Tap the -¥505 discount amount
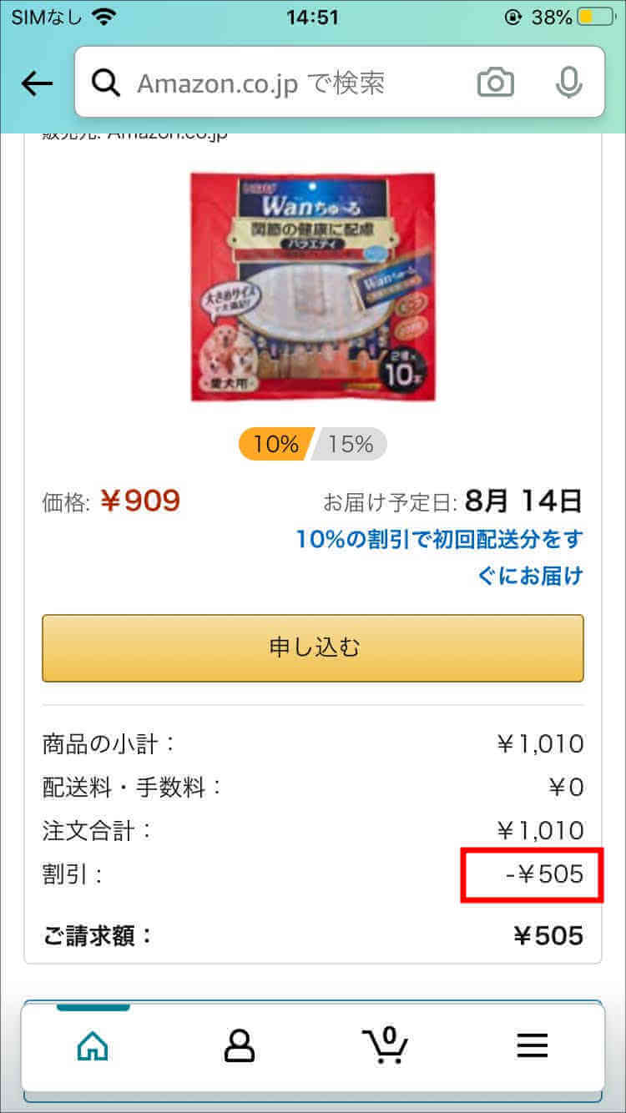Image resolution: width=626 pixels, height=1113 pixels. (544, 874)
